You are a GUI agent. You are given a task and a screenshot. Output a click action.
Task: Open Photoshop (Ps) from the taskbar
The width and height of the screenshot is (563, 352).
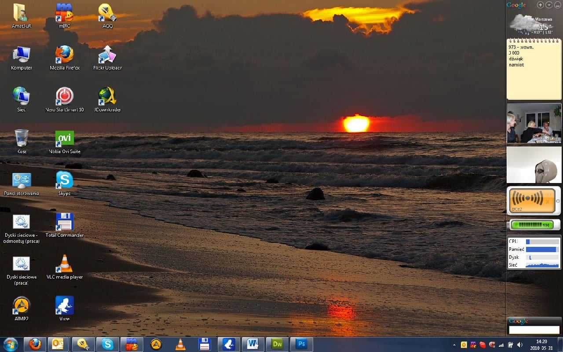pos(301,344)
